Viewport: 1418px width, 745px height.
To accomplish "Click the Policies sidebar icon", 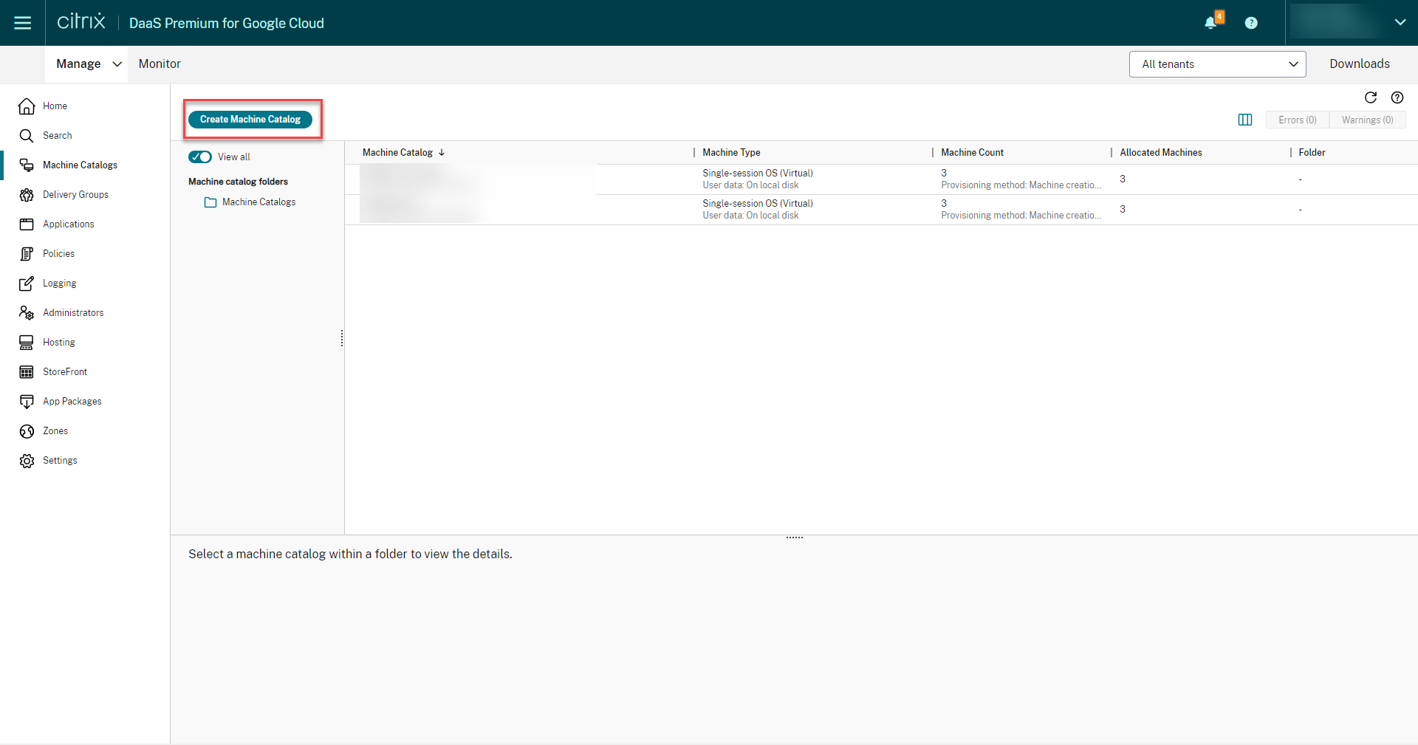I will point(27,254).
